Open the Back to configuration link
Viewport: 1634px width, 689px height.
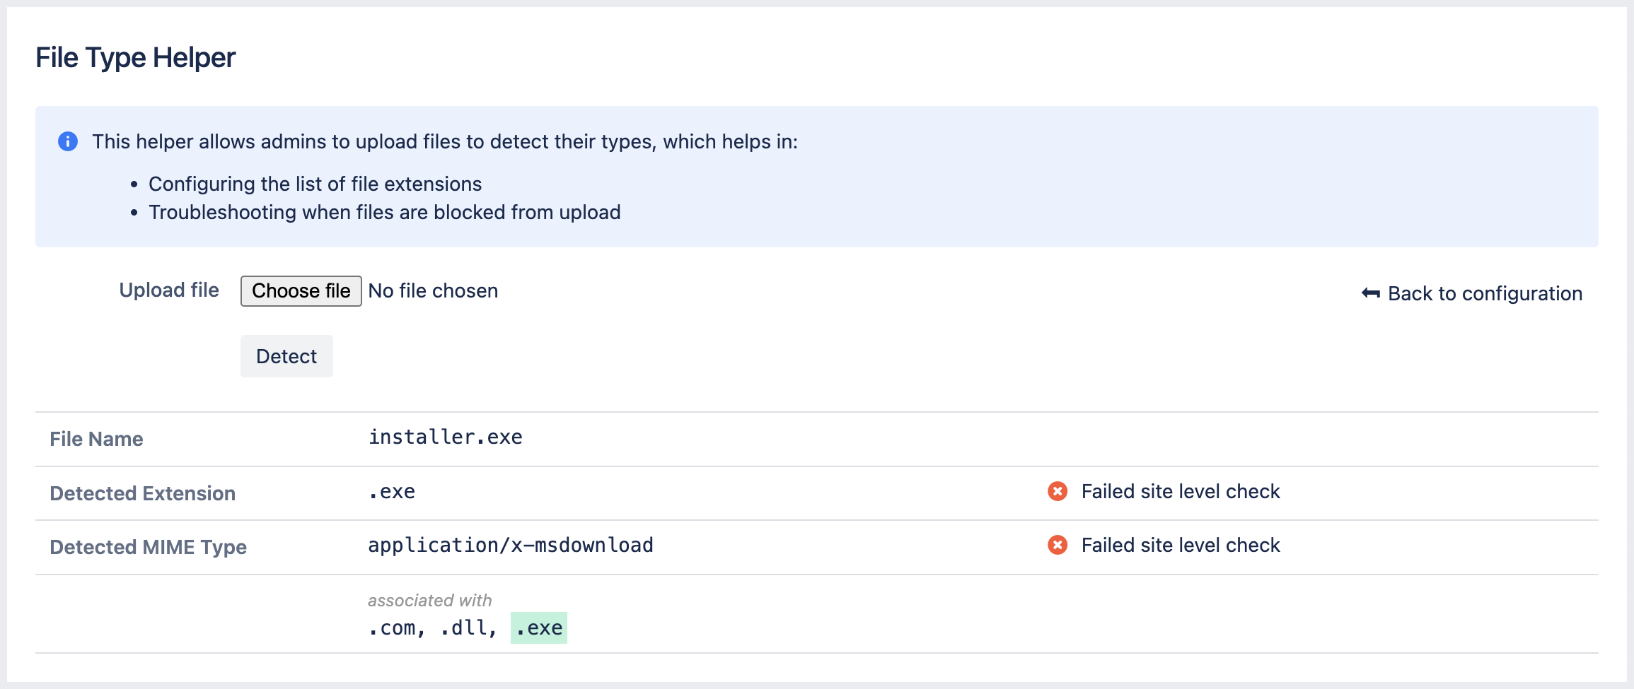(x=1484, y=293)
